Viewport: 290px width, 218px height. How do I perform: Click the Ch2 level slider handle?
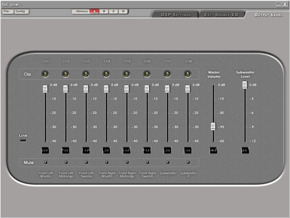(65, 89)
